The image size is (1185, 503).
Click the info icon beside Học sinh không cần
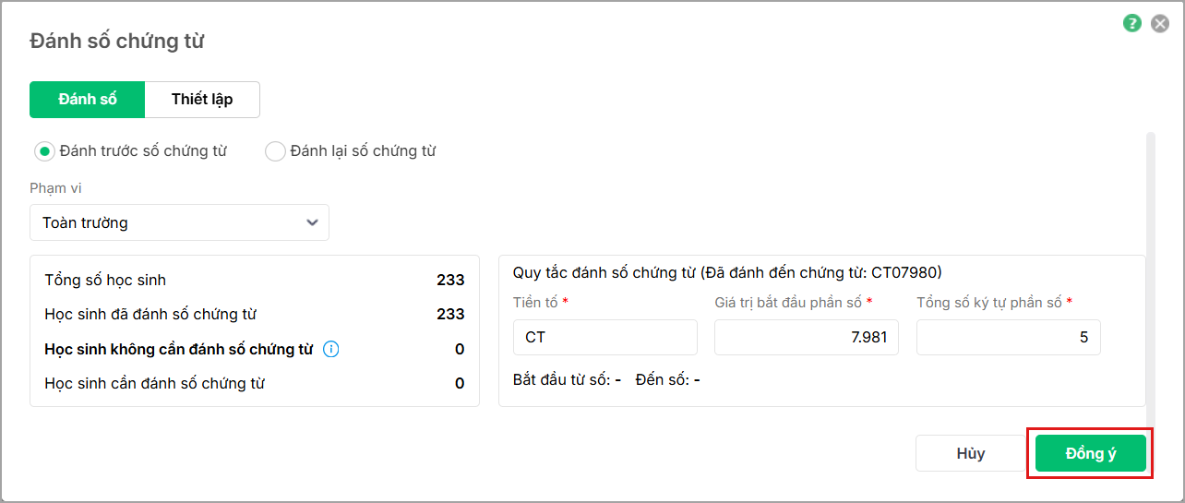click(x=331, y=349)
